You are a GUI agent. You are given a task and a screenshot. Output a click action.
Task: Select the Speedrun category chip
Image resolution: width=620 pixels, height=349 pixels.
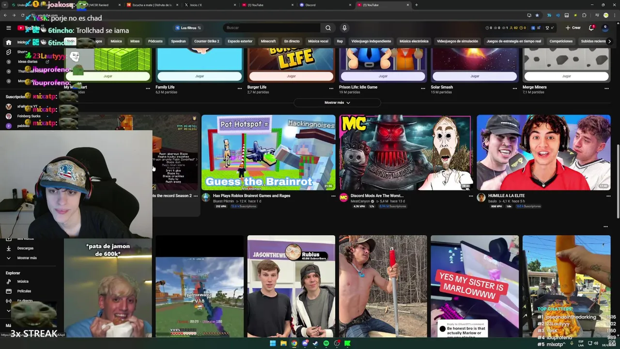click(178, 41)
